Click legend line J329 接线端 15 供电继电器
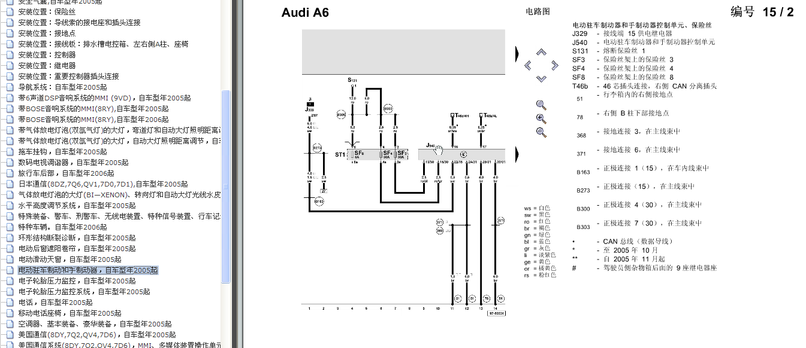The height and width of the screenshot is (348, 806). click(x=622, y=33)
